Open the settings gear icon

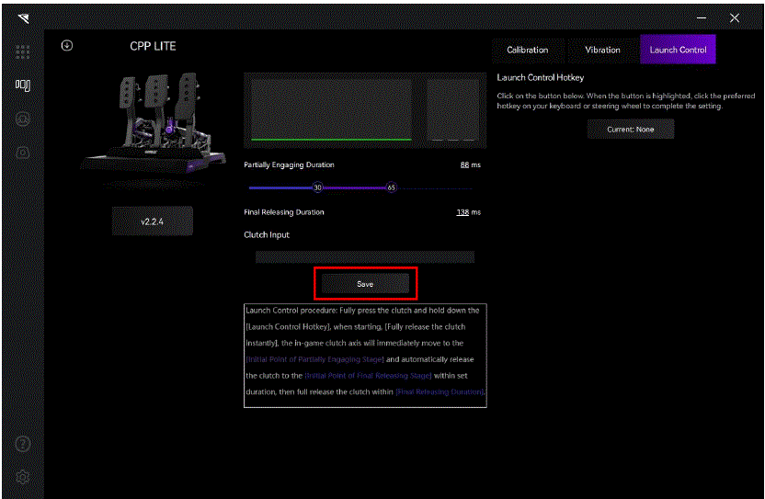pyautogui.click(x=22, y=477)
